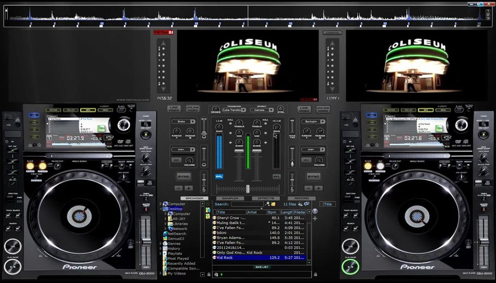Switch to the RECORD tab
496x283 pixels.
[x=301, y=198]
